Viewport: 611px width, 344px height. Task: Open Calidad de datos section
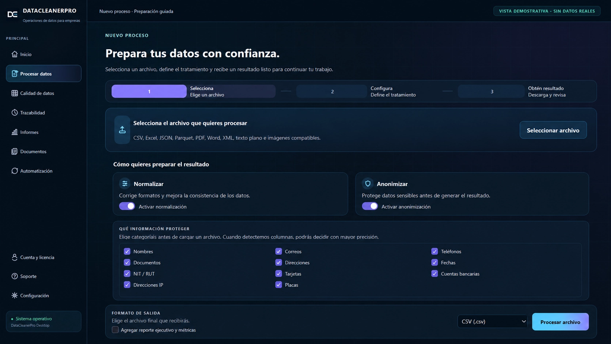point(43,93)
